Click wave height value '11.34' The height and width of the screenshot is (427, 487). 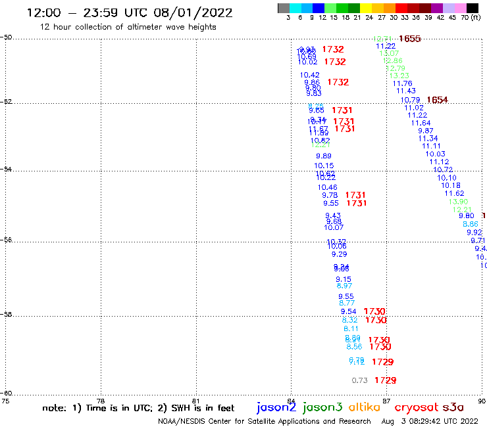[428, 139]
